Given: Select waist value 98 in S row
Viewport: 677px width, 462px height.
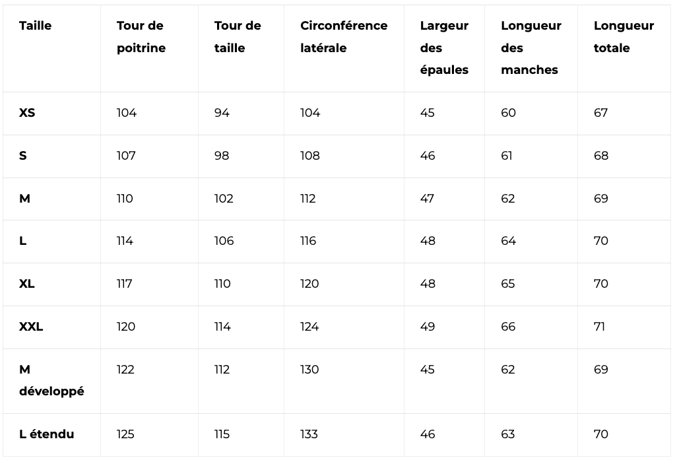Looking at the screenshot, I should coord(222,156).
